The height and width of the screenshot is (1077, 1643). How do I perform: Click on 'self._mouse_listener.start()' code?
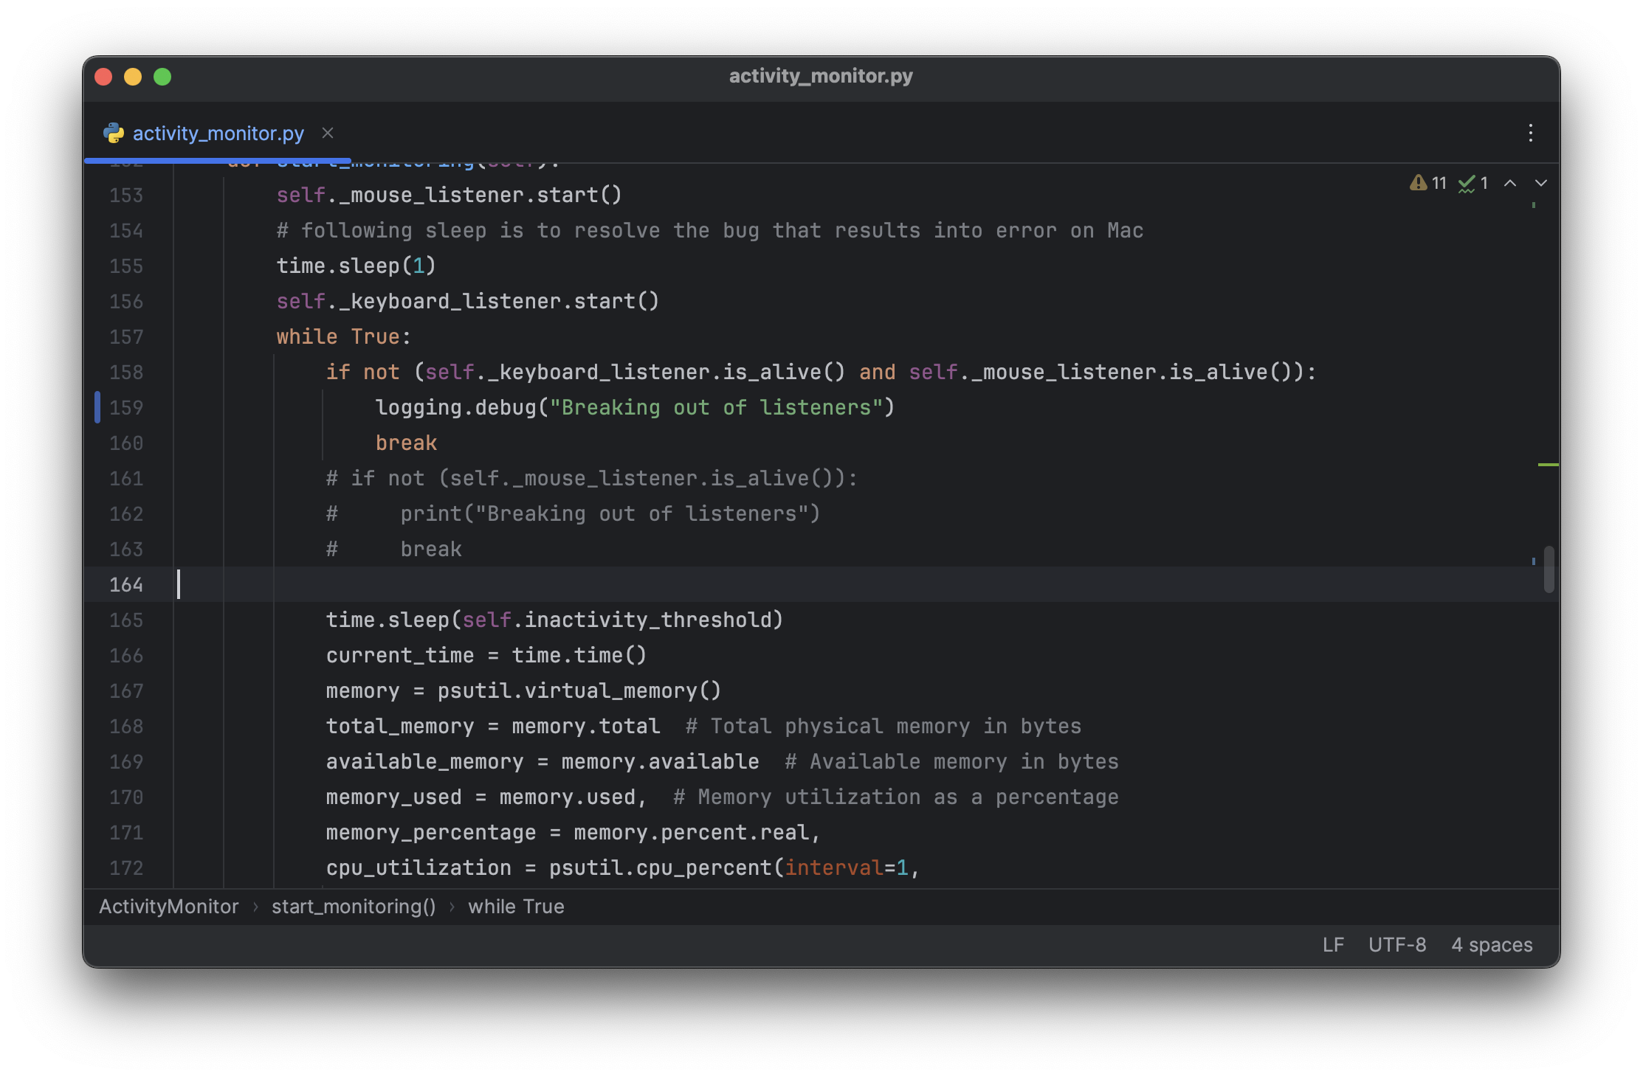(x=449, y=195)
